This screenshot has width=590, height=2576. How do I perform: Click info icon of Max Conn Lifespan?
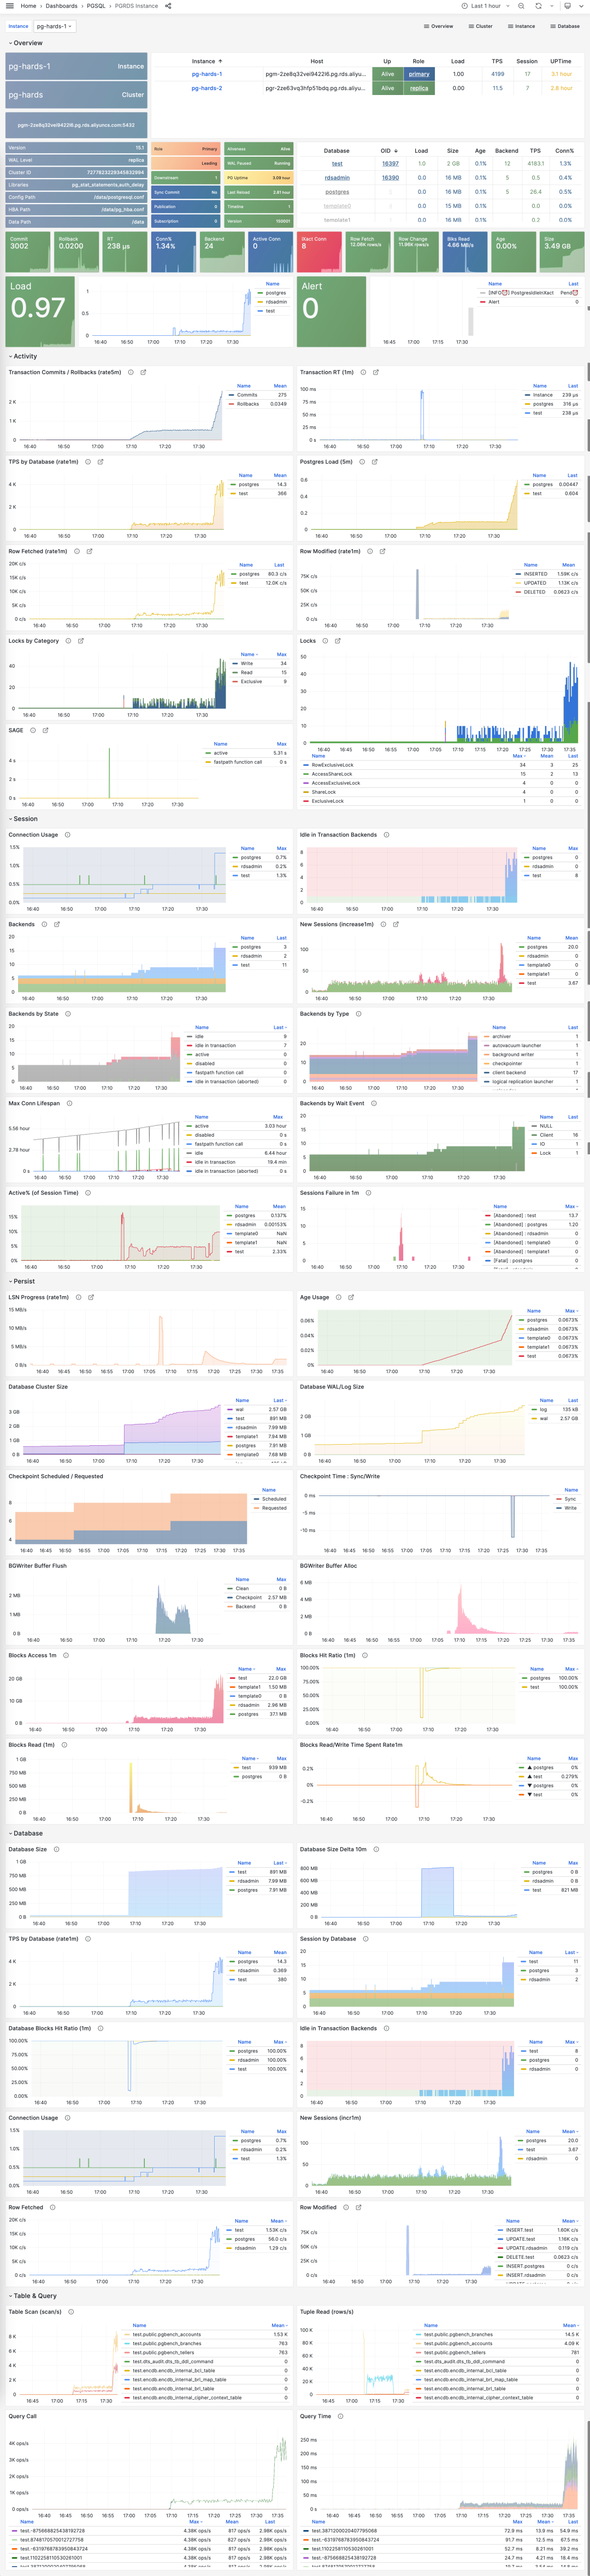point(69,1103)
